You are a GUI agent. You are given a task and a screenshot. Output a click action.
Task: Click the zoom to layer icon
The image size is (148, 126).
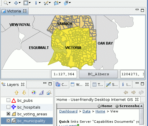(x=49, y=93)
